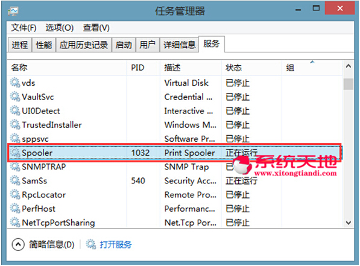Click the scrollbar up arrow in services list
This screenshot has width=360, height=266.
click(x=349, y=66)
